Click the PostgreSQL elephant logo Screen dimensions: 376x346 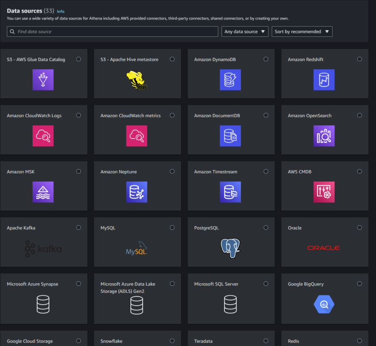click(230, 248)
